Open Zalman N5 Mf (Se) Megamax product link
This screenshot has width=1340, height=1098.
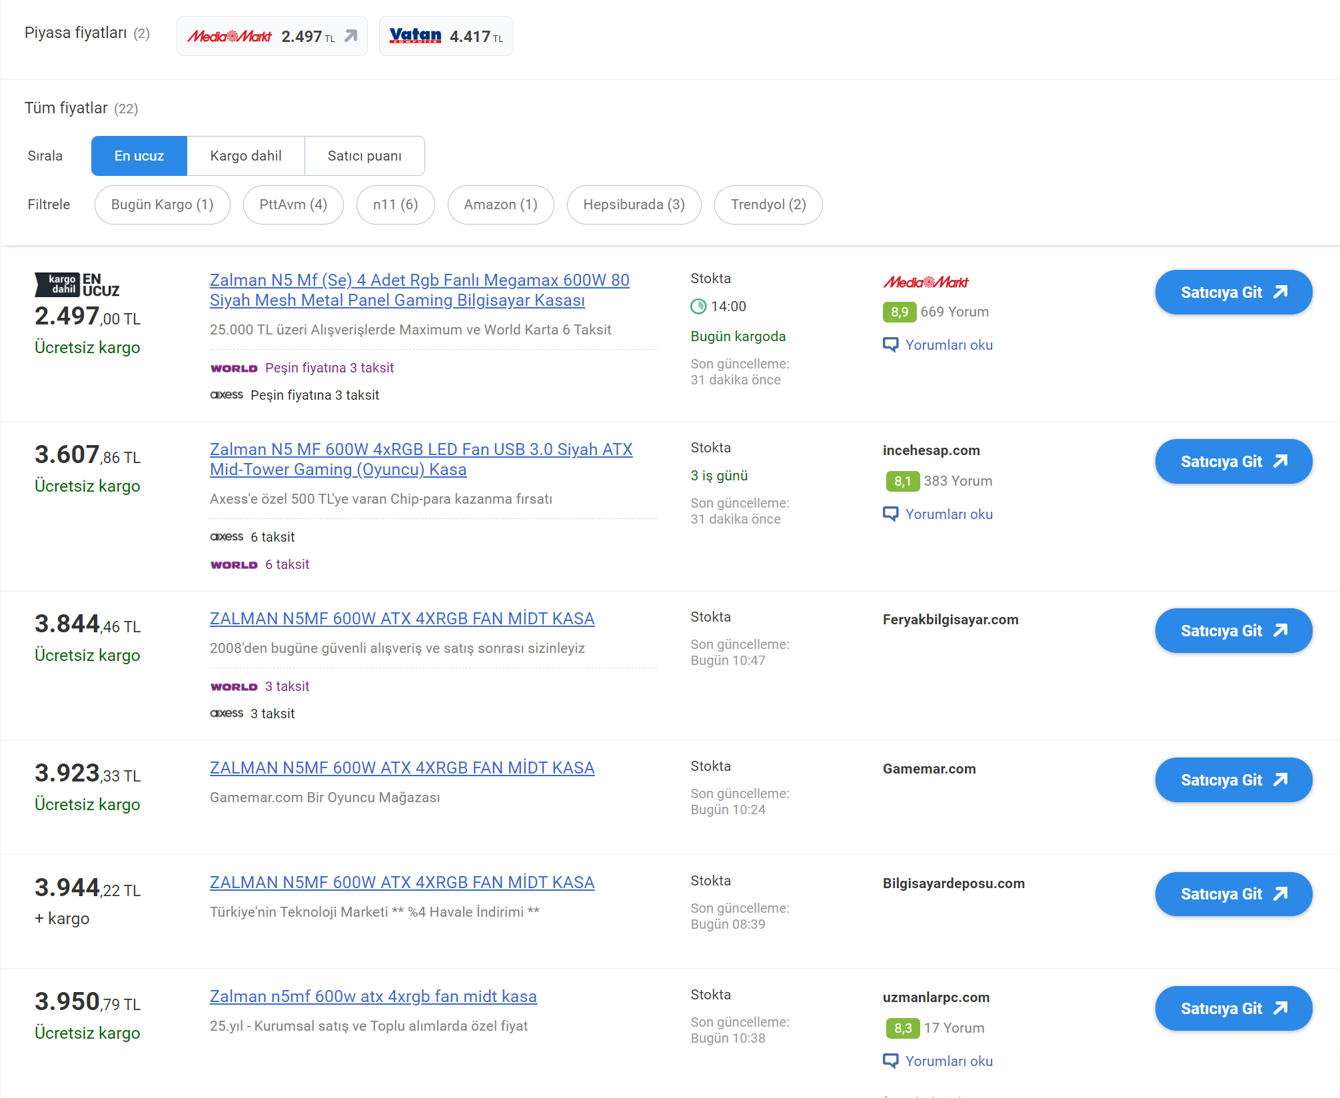[x=420, y=290]
